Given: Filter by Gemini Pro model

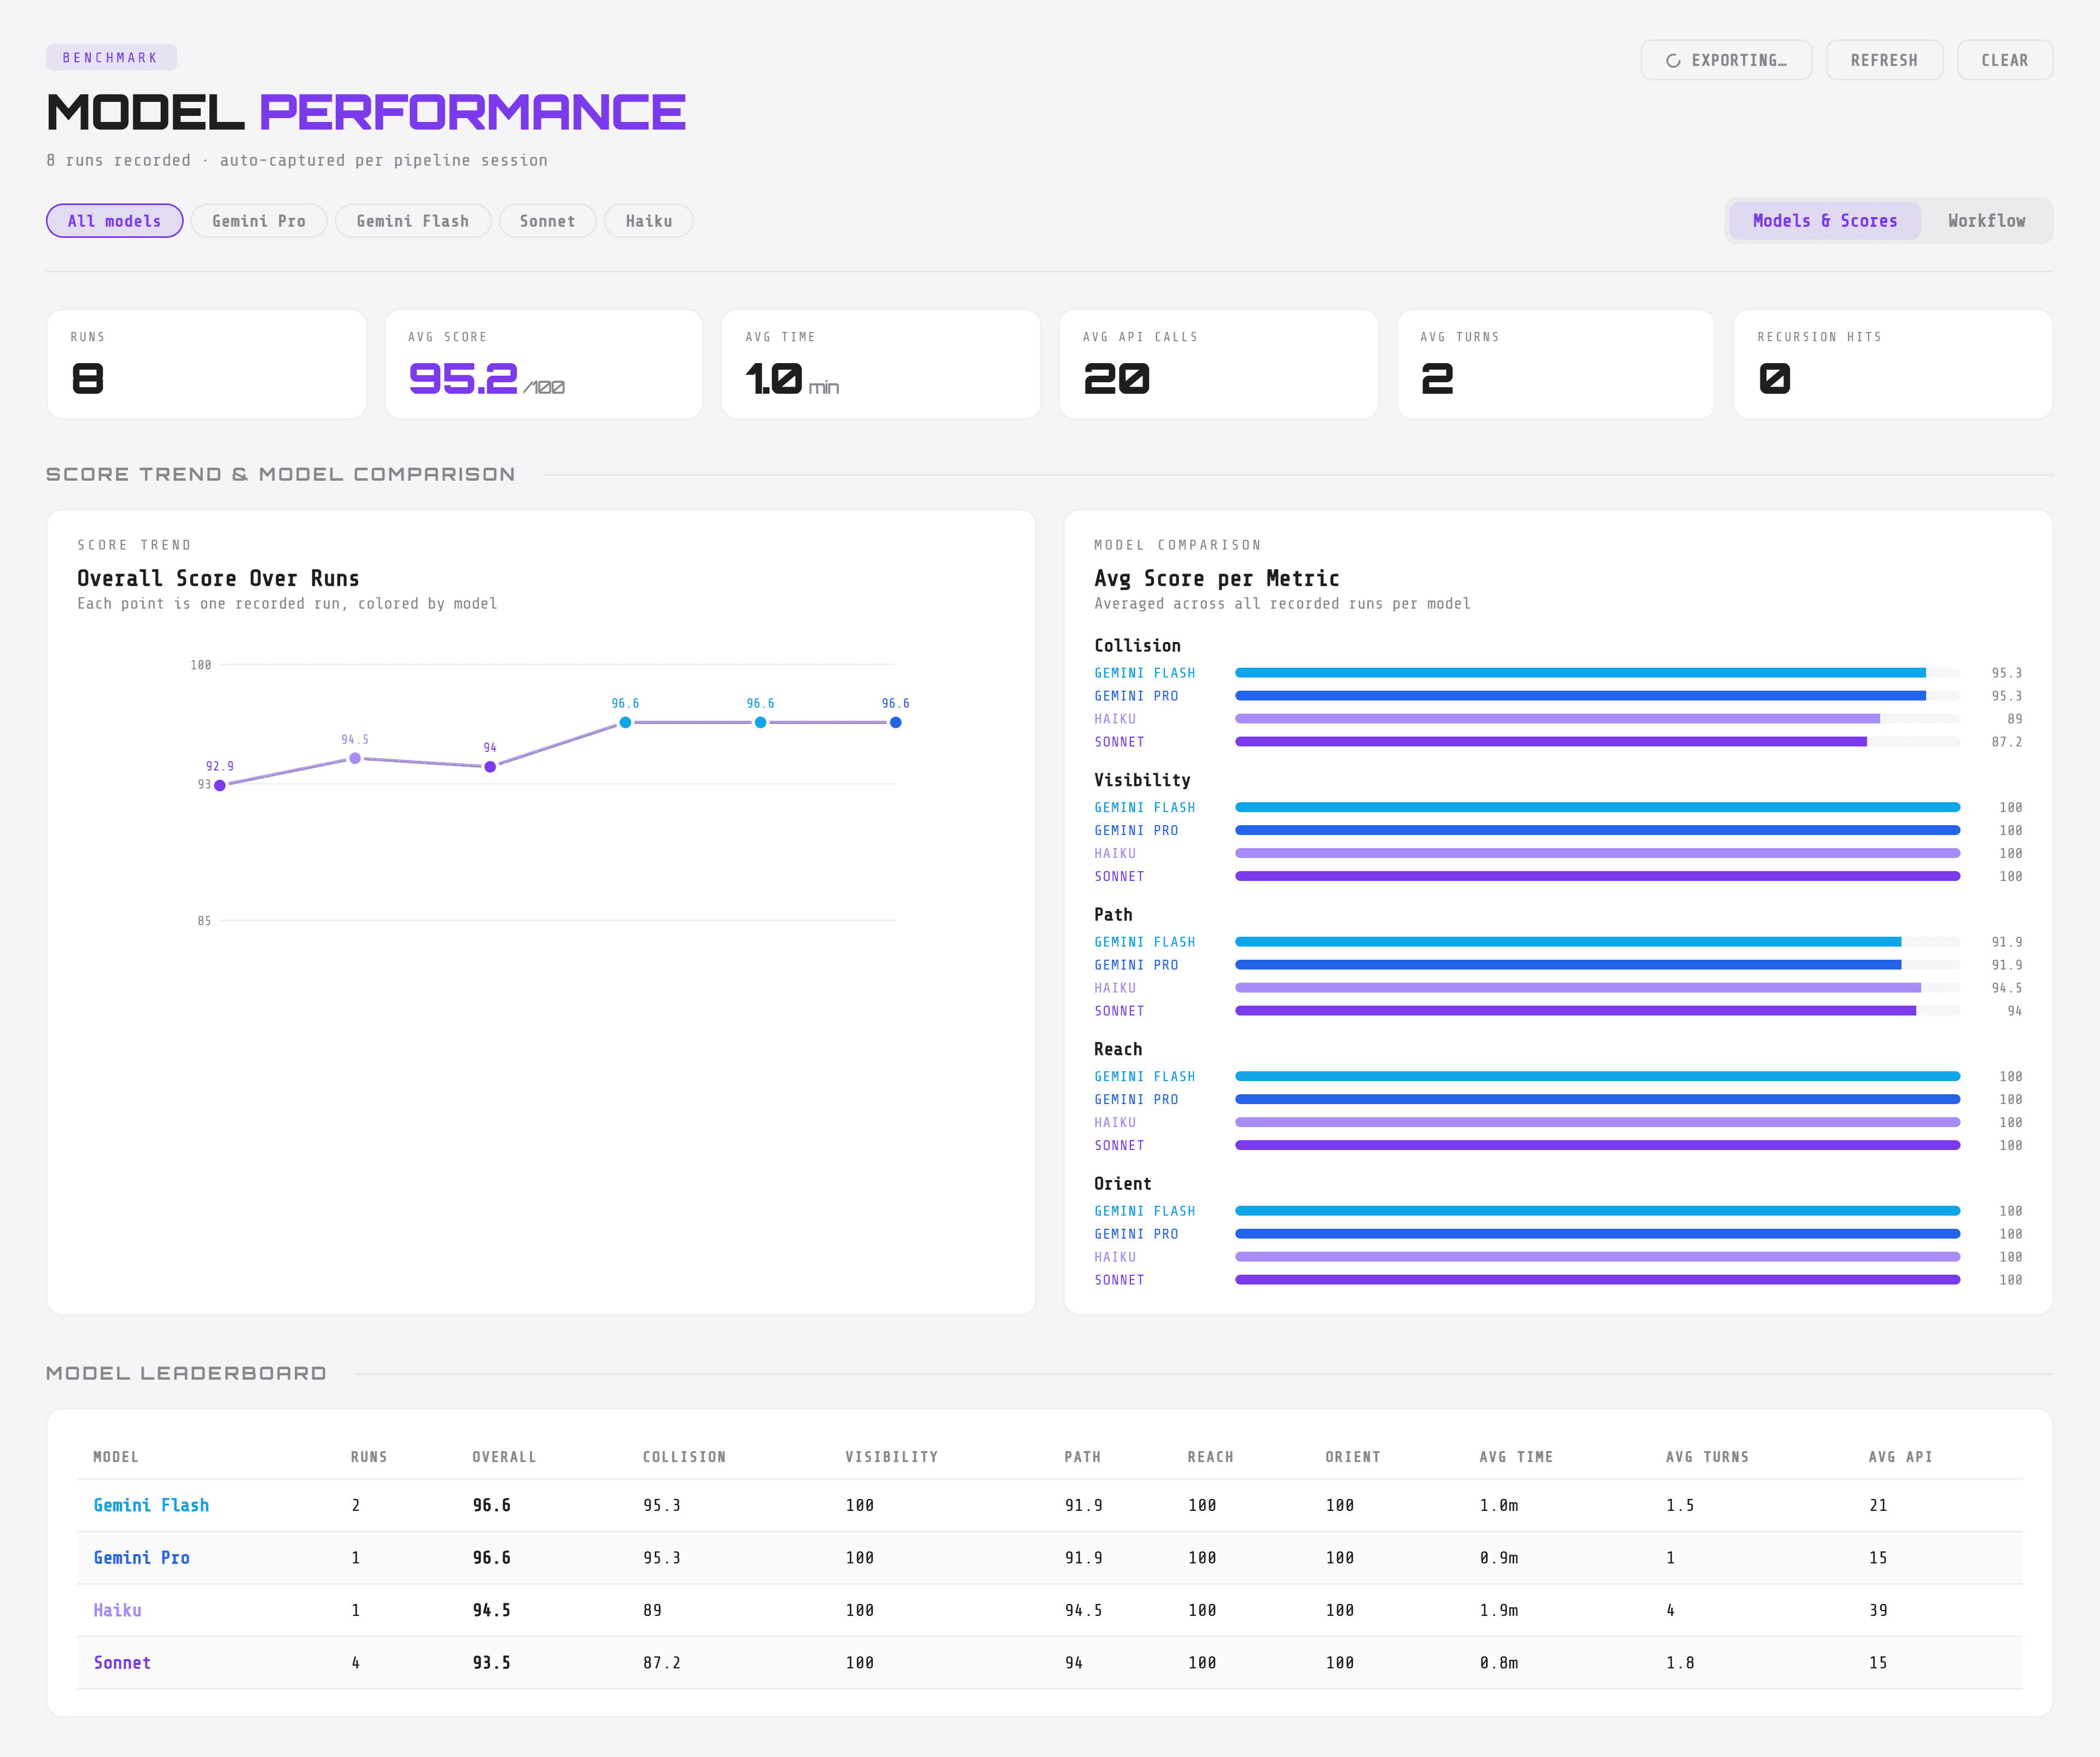Looking at the screenshot, I should pos(258,221).
